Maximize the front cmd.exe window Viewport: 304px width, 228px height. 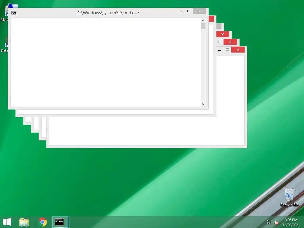point(189,11)
